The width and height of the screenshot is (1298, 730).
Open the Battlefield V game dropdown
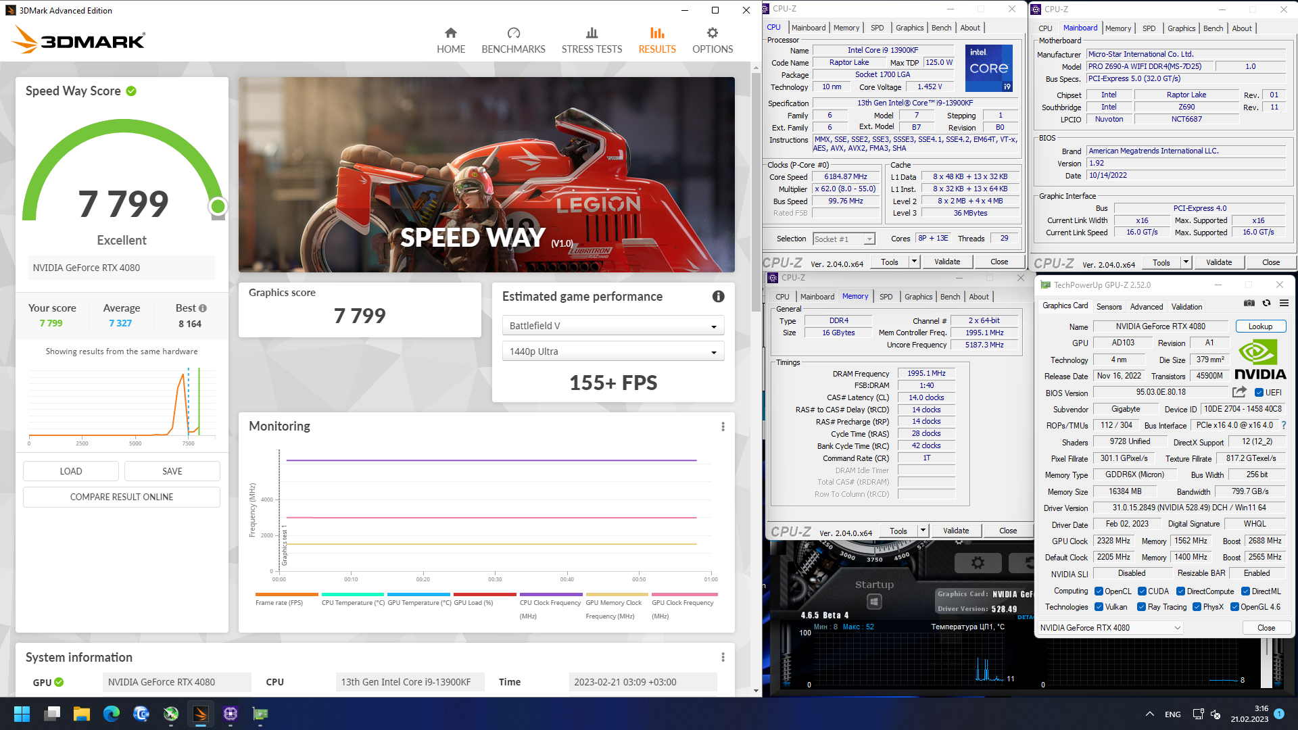coord(612,326)
